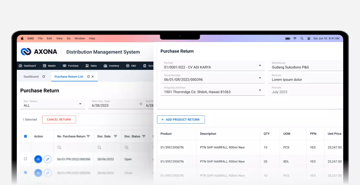Close the Purchase Return List tab
This screenshot has width=360, height=185.
[x=93, y=77]
